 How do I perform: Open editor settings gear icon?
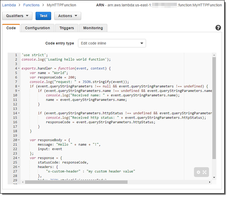(198, 172)
